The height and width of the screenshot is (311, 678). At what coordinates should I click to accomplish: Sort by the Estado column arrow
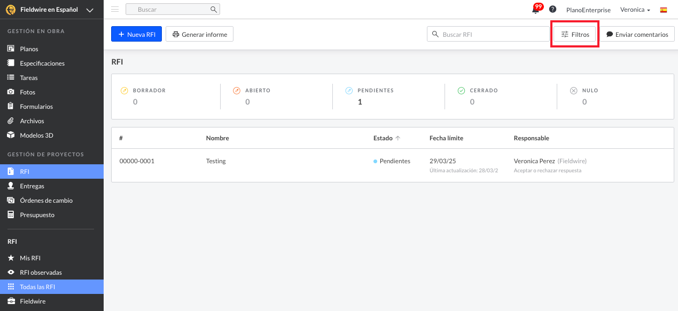click(x=398, y=138)
